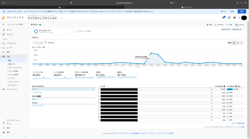Click the 詳細 link in the banner
Screen dimensions: 249x139
tap(232, 12)
